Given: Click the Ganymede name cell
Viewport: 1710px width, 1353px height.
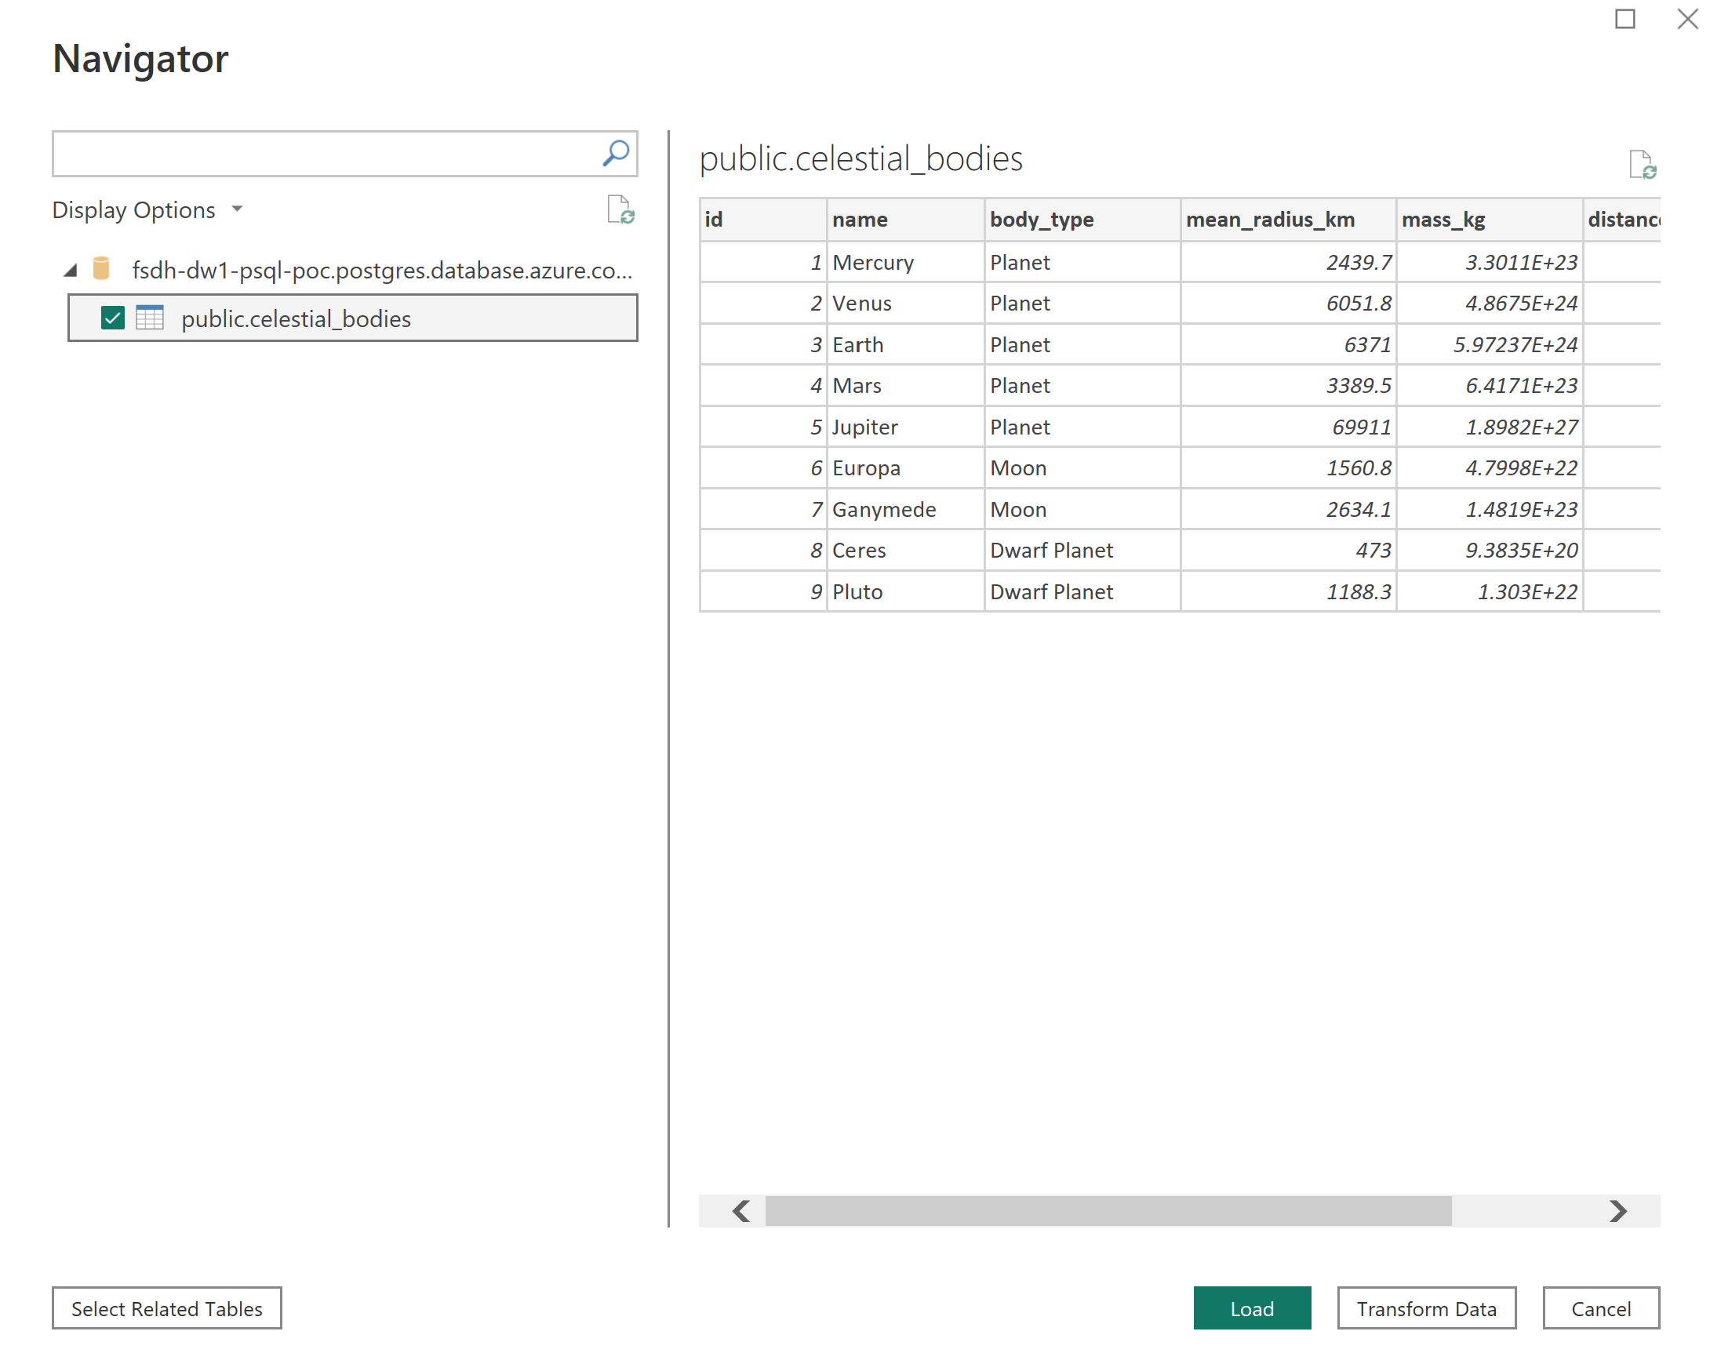Looking at the screenshot, I should point(905,509).
